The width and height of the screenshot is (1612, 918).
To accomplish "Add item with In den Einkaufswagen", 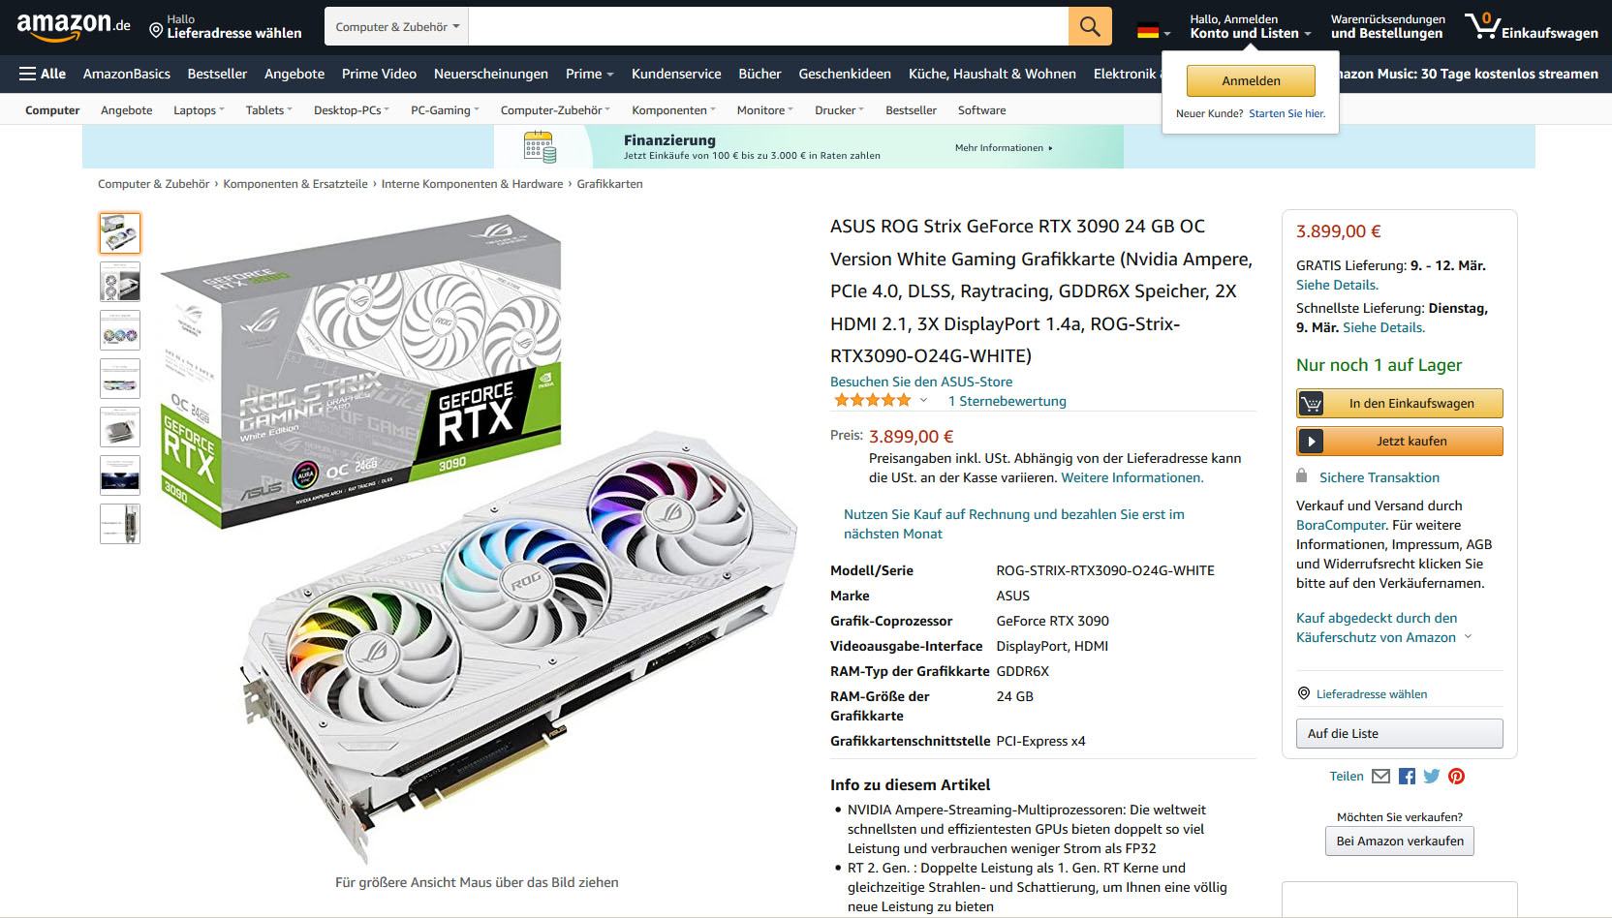I will pyautogui.click(x=1400, y=403).
